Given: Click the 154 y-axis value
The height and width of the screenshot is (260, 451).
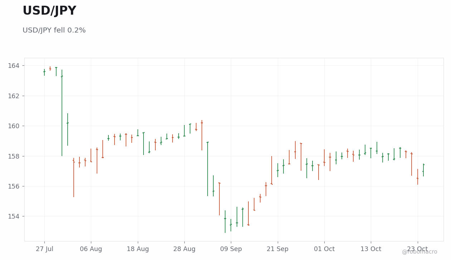Looking at the screenshot, I should pos(14,216).
